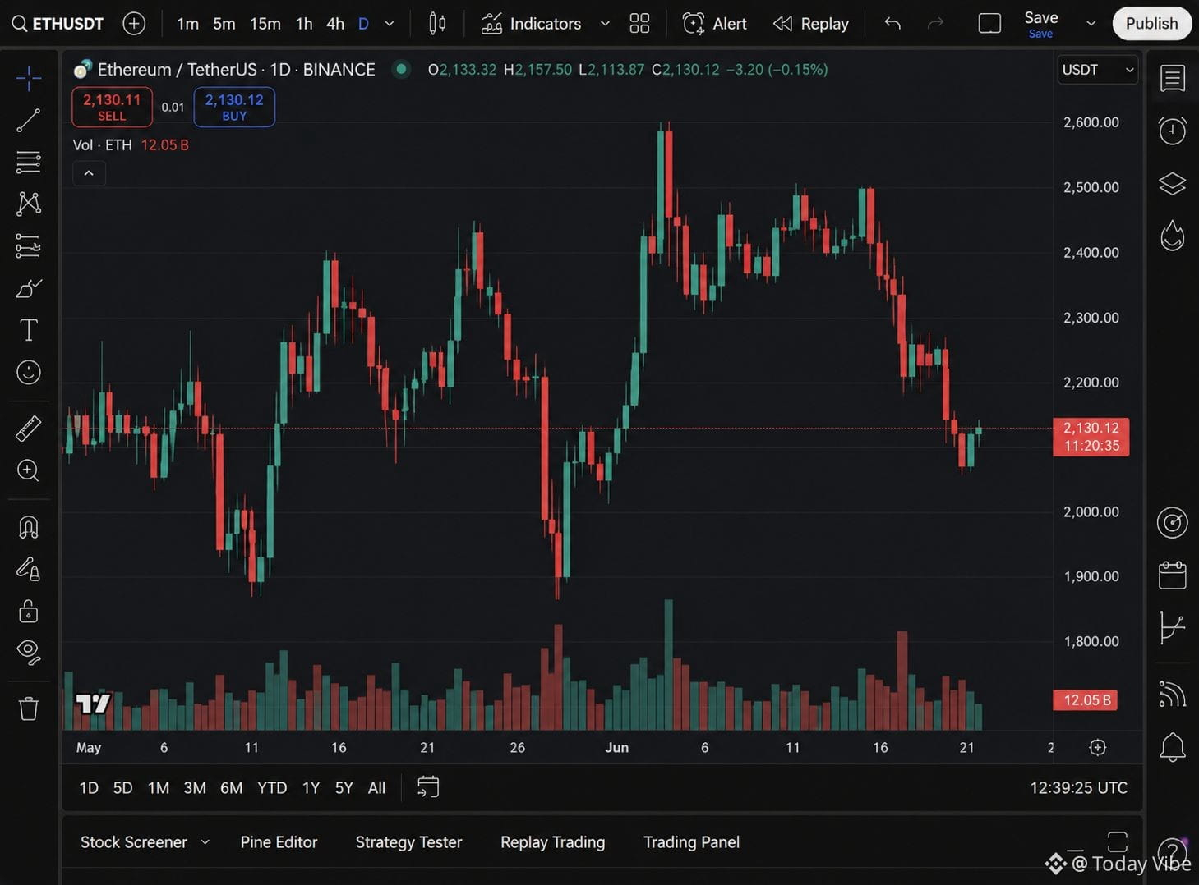Image resolution: width=1199 pixels, height=885 pixels.
Task: Activate the zoom in tool
Action: [x=29, y=470]
